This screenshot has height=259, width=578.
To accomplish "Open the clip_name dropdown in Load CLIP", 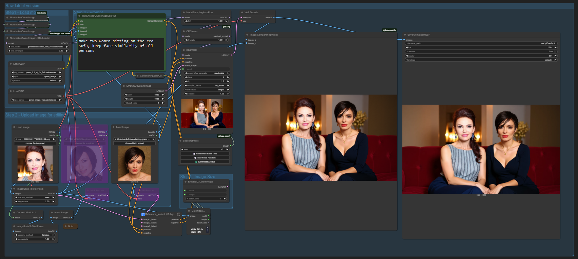I will (x=37, y=72).
